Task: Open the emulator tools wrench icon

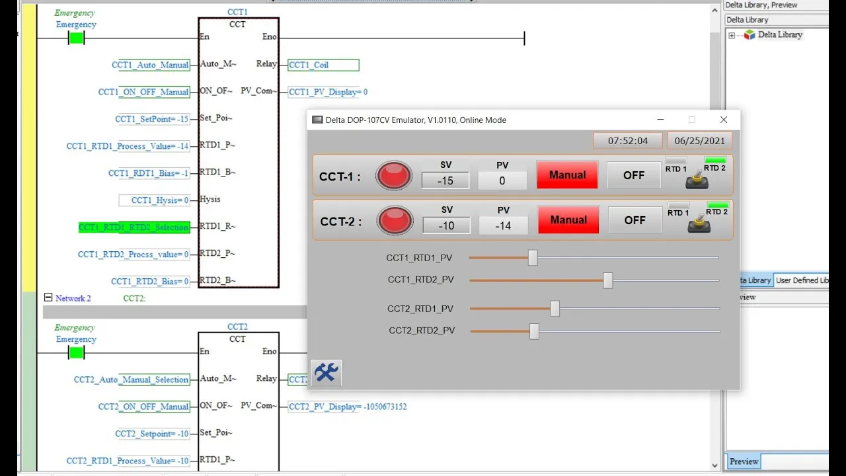Action: [326, 373]
